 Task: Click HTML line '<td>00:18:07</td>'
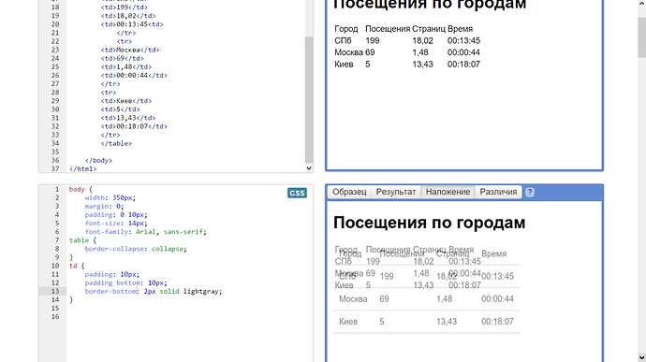click(134, 126)
